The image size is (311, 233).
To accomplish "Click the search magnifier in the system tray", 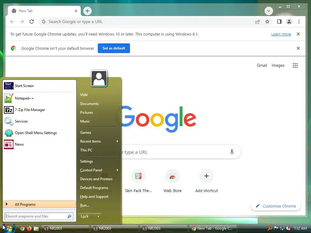I will pos(270,228).
